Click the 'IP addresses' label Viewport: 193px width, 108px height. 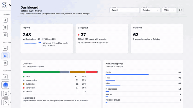pos(111,89)
